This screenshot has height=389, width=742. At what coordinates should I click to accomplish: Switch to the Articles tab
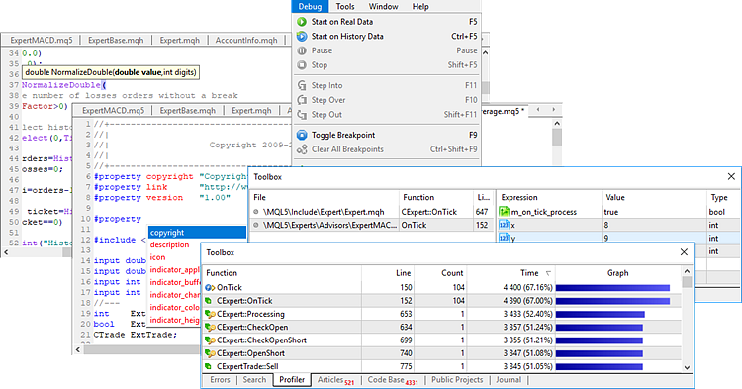335,380
